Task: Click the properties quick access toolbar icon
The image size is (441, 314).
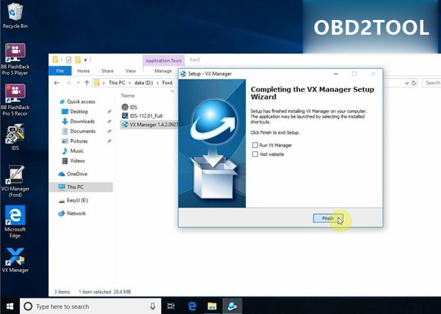Action: 68,59
